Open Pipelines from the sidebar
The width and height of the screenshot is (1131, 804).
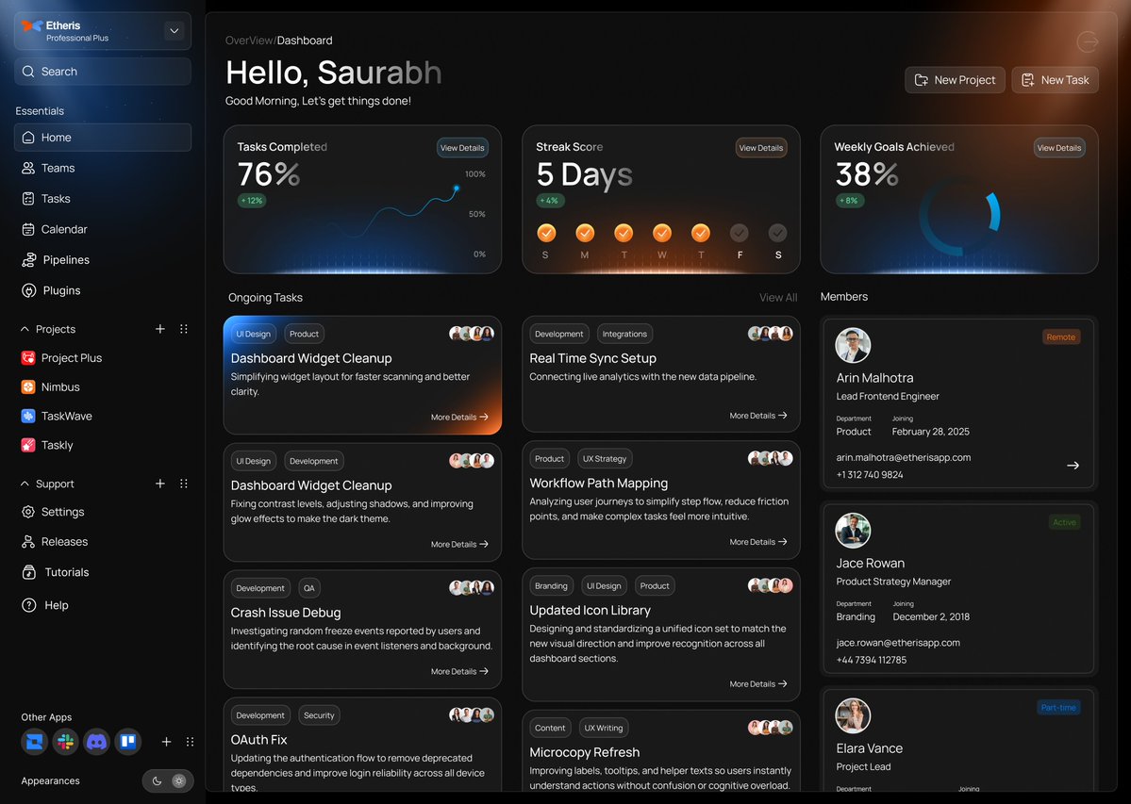[x=65, y=259]
